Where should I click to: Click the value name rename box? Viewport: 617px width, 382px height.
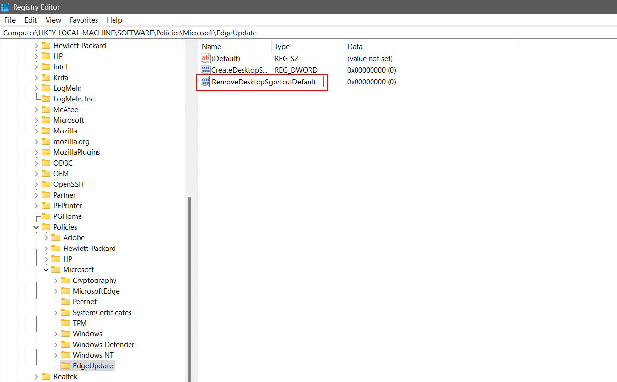coord(266,82)
